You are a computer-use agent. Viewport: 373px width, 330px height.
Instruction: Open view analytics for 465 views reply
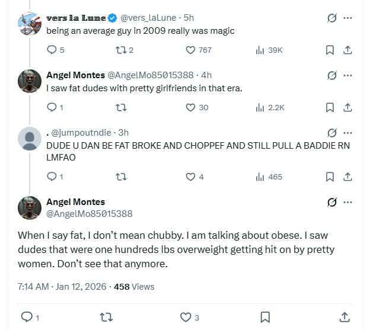[260, 177]
